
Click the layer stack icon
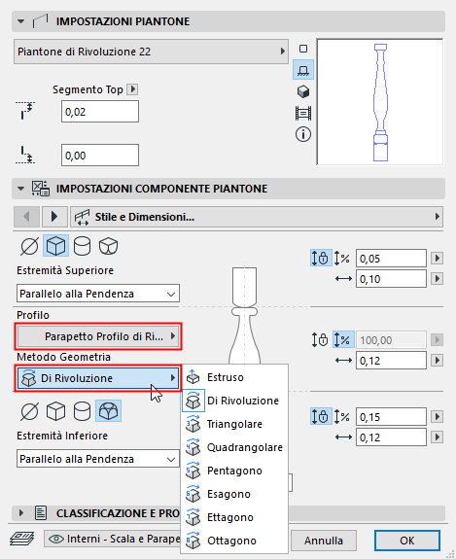click(22, 539)
